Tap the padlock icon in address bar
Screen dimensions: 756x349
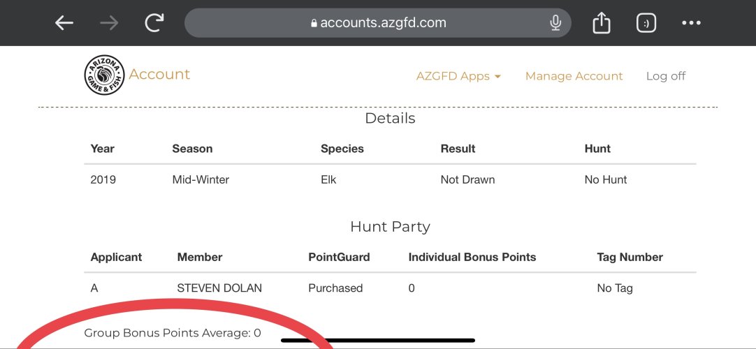click(x=314, y=23)
